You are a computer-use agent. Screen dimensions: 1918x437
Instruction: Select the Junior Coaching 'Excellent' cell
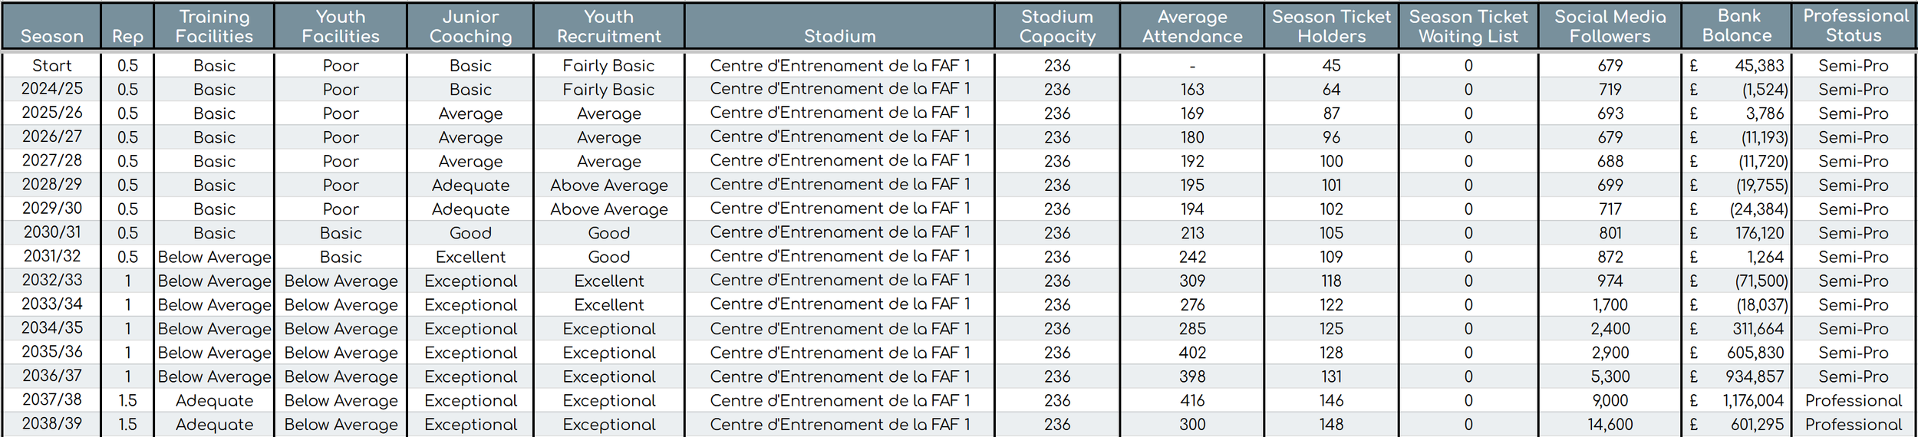click(470, 257)
